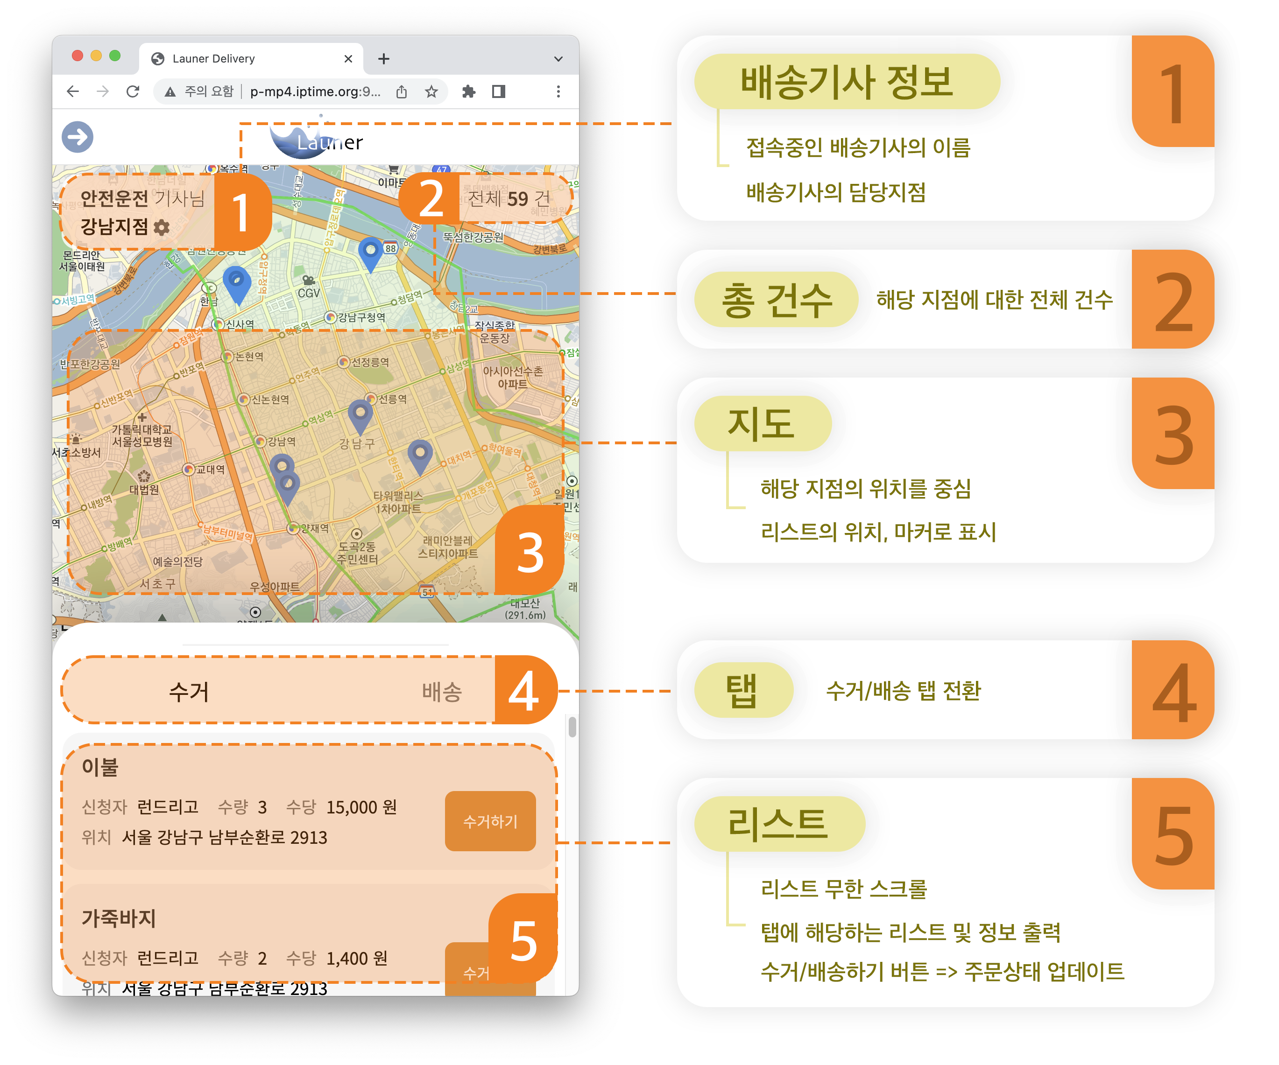The width and height of the screenshot is (1279, 1065).
Task: Click the browser reload button
Action: click(133, 91)
